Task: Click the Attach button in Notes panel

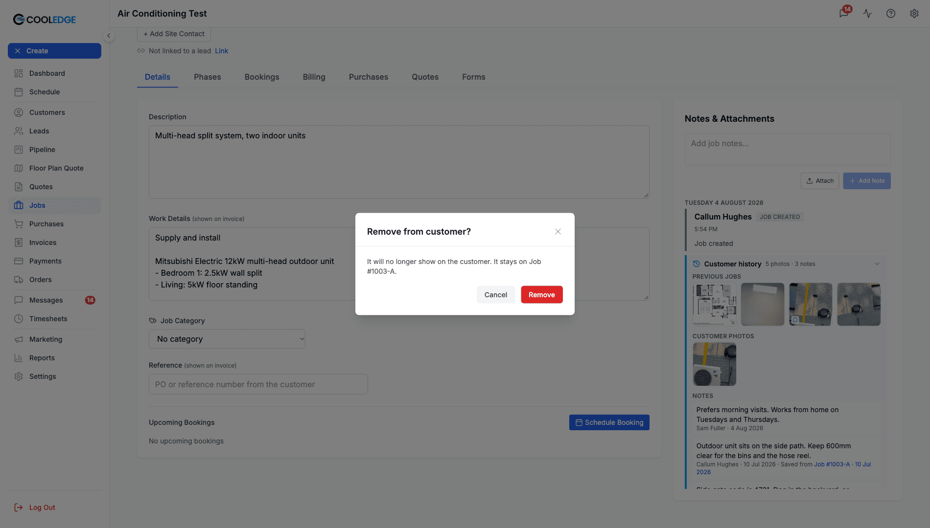Action: pyautogui.click(x=820, y=181)
